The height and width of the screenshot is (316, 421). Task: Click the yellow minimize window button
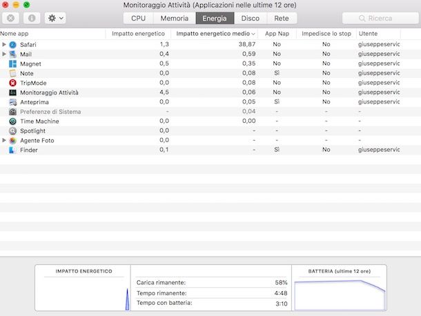click(x=16, y=5)
